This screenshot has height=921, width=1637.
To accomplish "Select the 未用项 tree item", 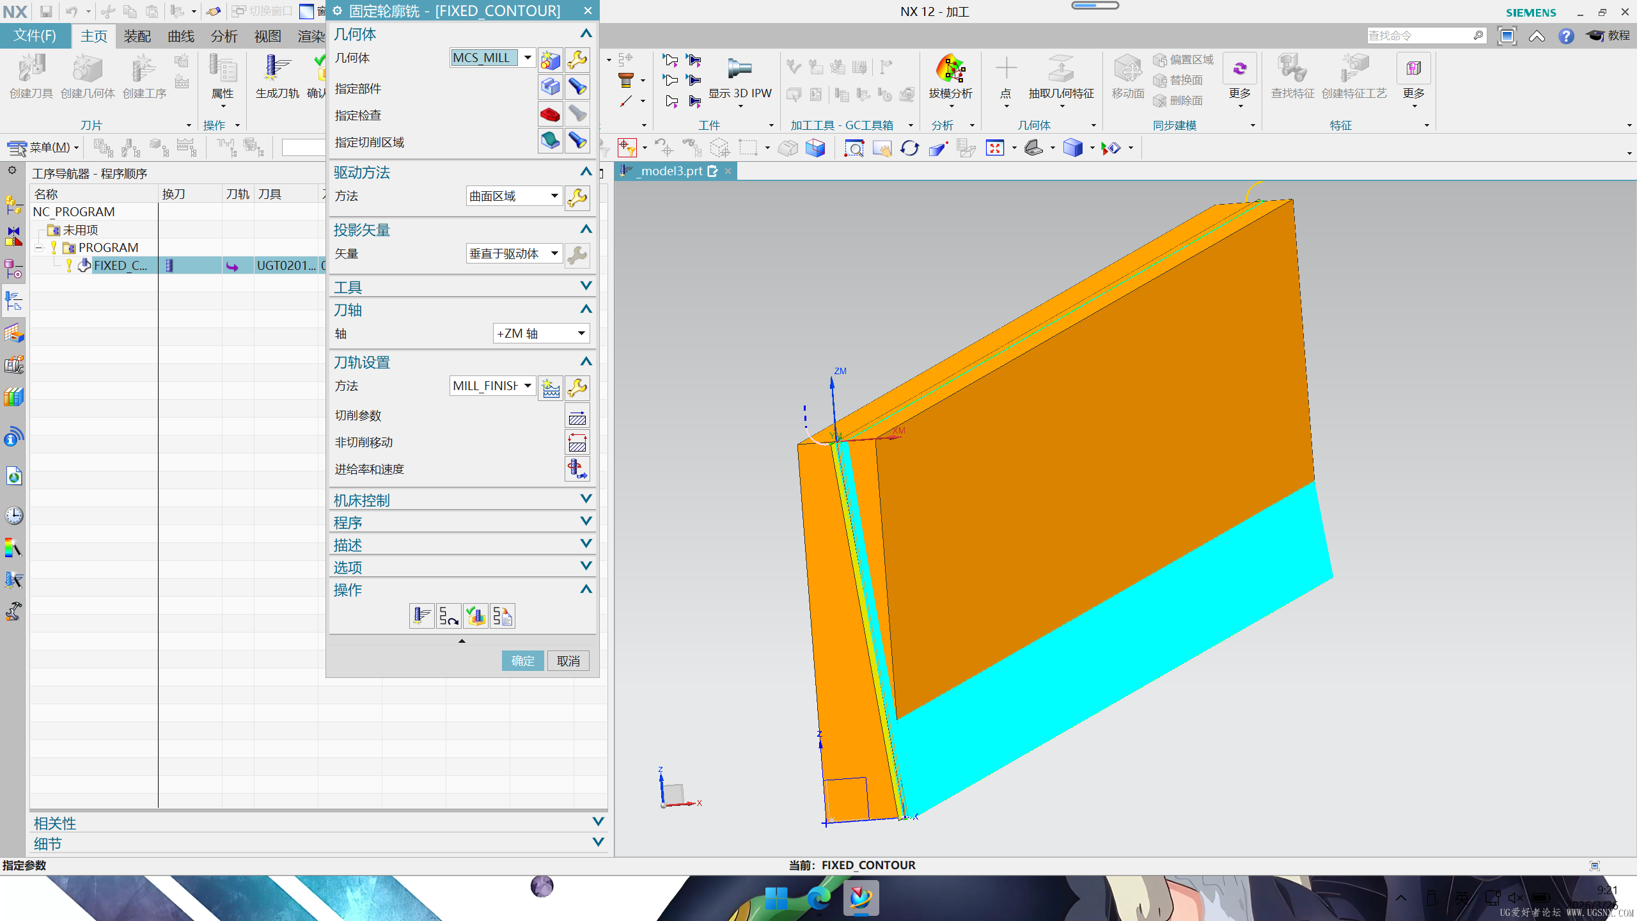I will point(81,230).
